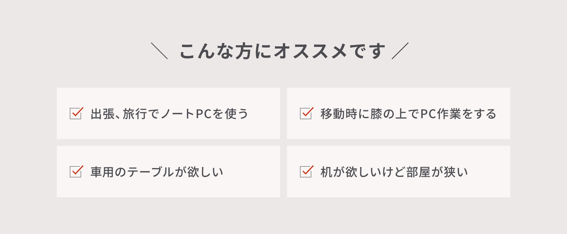Toggle the 机が欲しいけど部屋が狭い checkbox
This screenshot has width=567, height=234.
point(305,172)
